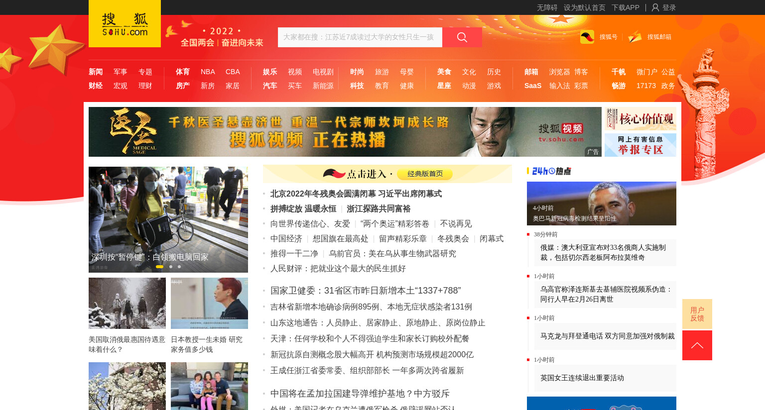Open headline 浙江探路共同富裕

coord(379,208)
